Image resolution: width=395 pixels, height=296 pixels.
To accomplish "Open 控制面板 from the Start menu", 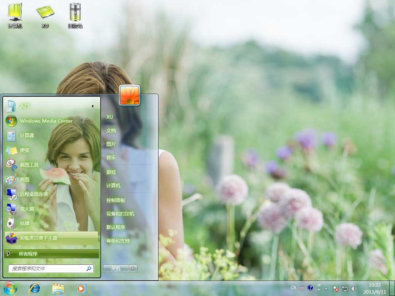I will (x=116, y=200).
